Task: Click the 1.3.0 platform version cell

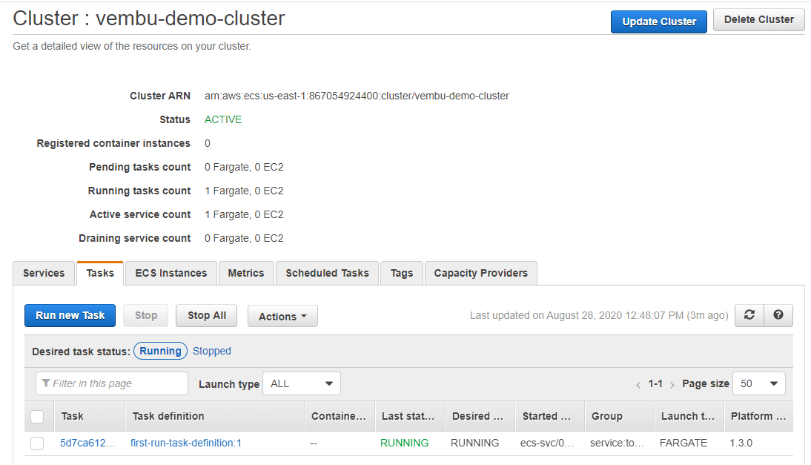Action: 741,443
